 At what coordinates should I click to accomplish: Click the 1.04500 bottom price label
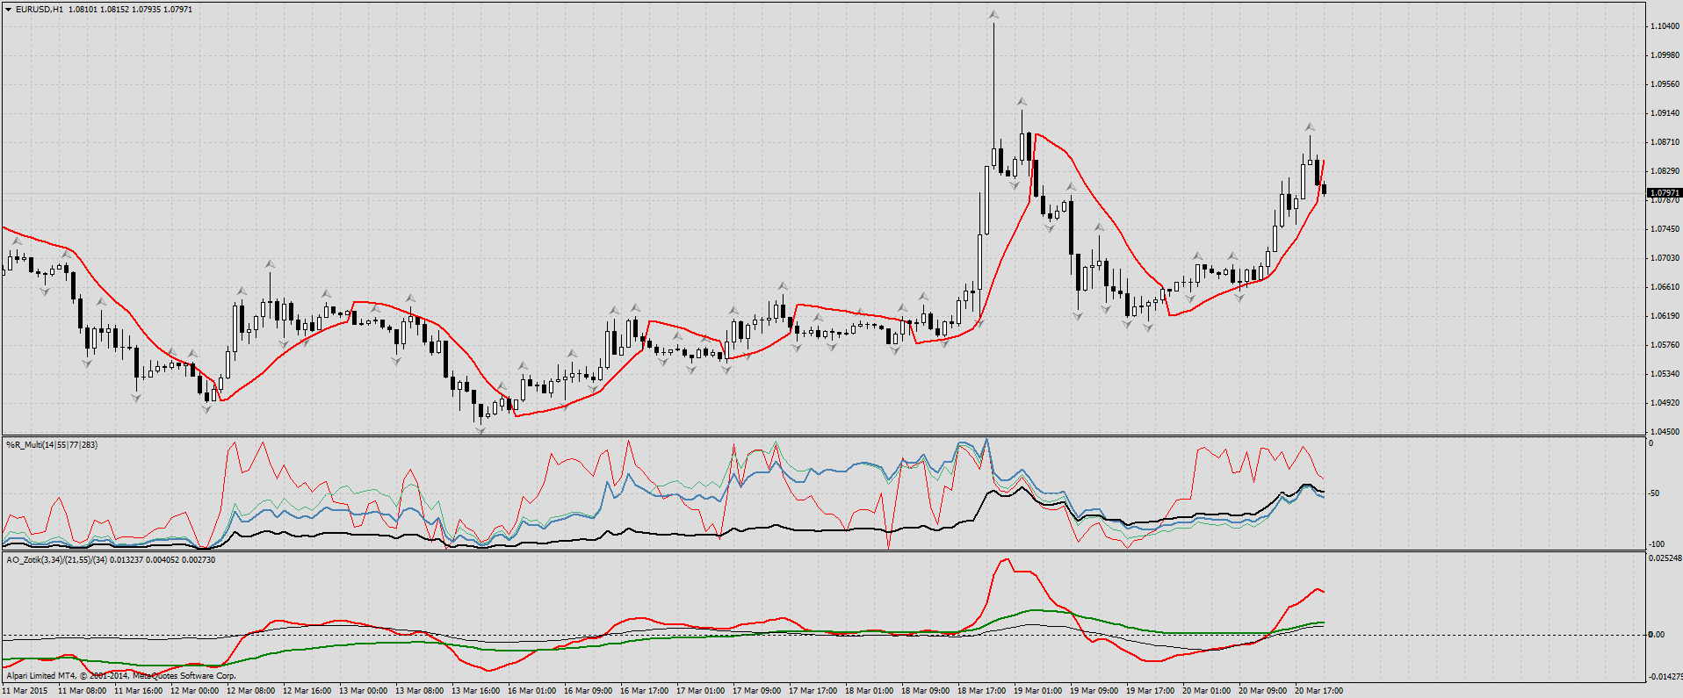tap(1665, 431)
